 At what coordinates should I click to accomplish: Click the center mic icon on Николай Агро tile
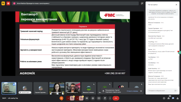click(73, 88)
